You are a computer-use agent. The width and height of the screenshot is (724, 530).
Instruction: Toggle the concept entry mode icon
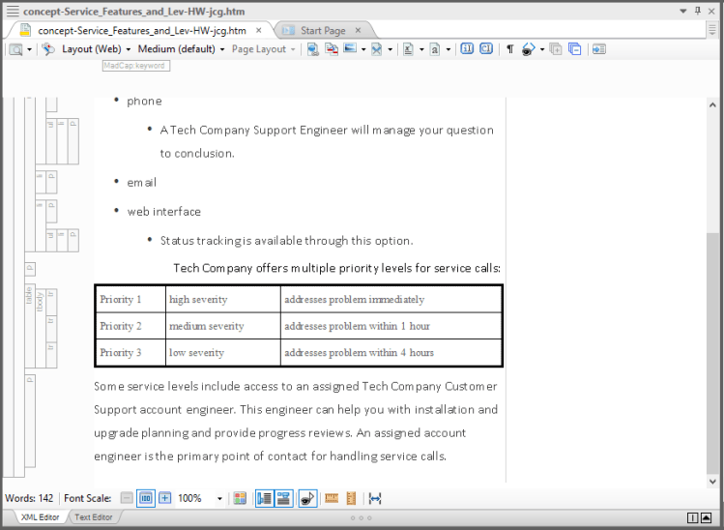(x=486, y=48)
